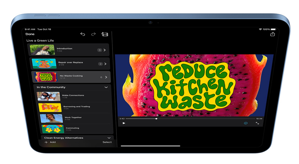Collapse the In the Community section
The image size is (299, 164).
pos(106,87)
